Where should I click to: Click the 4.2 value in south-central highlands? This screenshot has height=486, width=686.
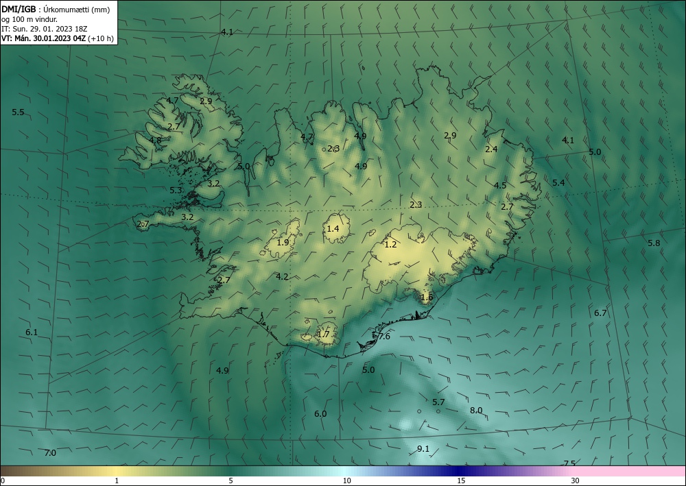click(x=282, y=276)
